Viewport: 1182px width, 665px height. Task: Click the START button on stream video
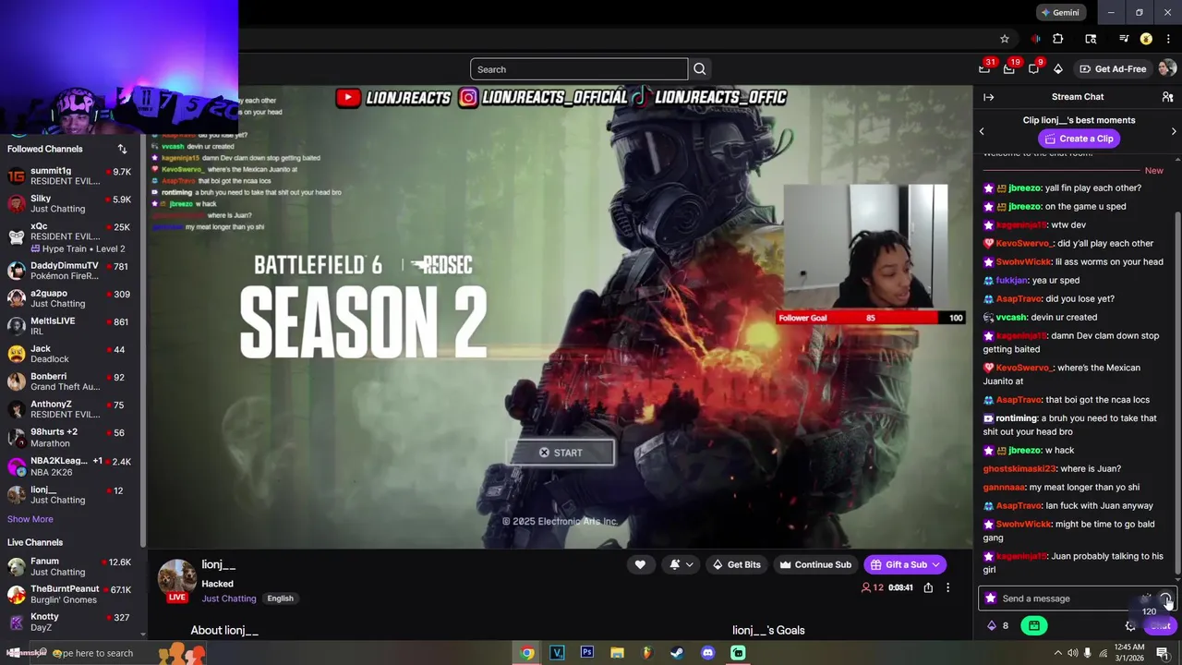(x=561, y=453)
